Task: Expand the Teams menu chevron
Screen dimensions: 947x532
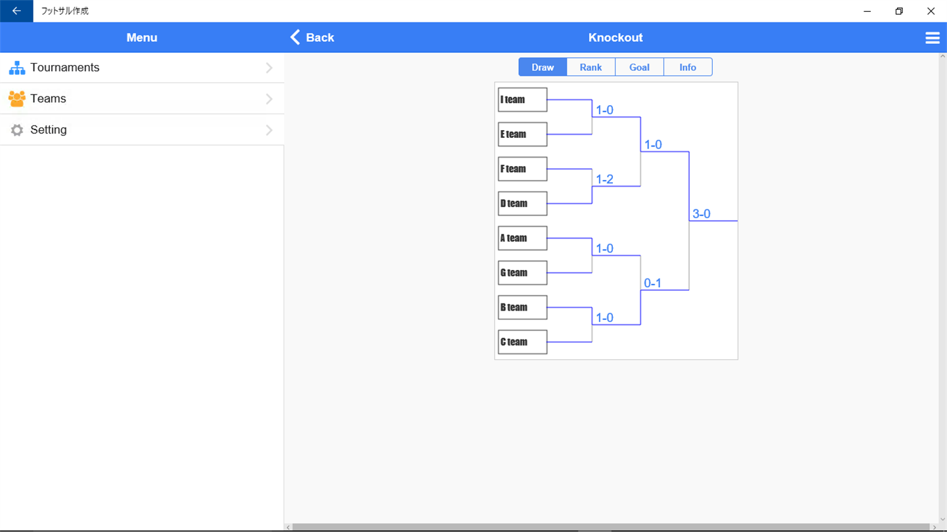Action: pyautogui.click(x=269, y=99)
